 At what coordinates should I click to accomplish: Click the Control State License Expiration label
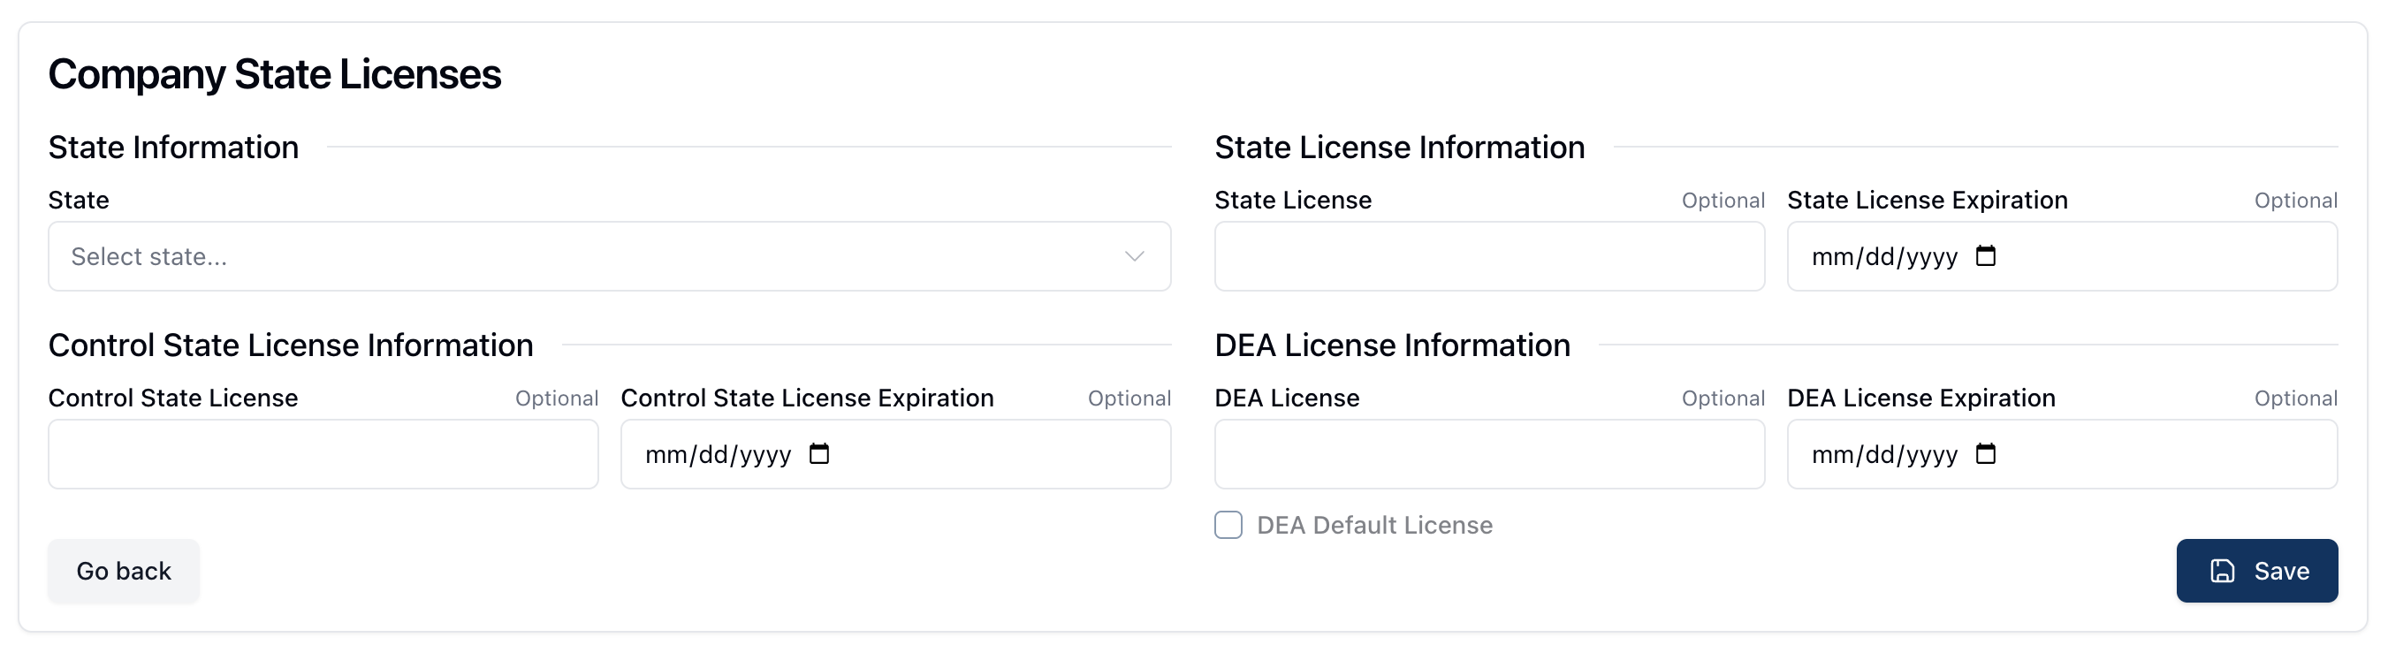[807, 398]
